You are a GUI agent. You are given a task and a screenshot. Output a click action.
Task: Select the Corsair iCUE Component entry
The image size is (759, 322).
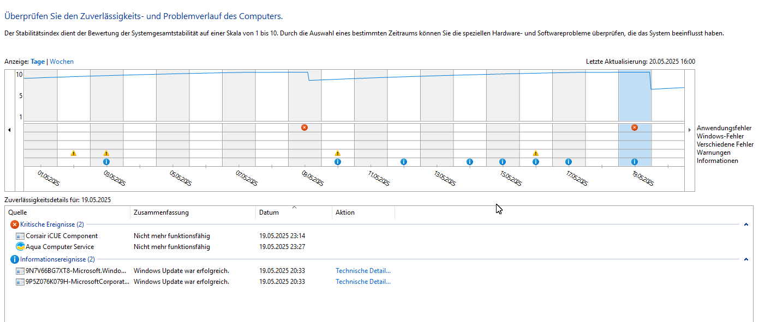pyautogui.click(x=62, y=236)
